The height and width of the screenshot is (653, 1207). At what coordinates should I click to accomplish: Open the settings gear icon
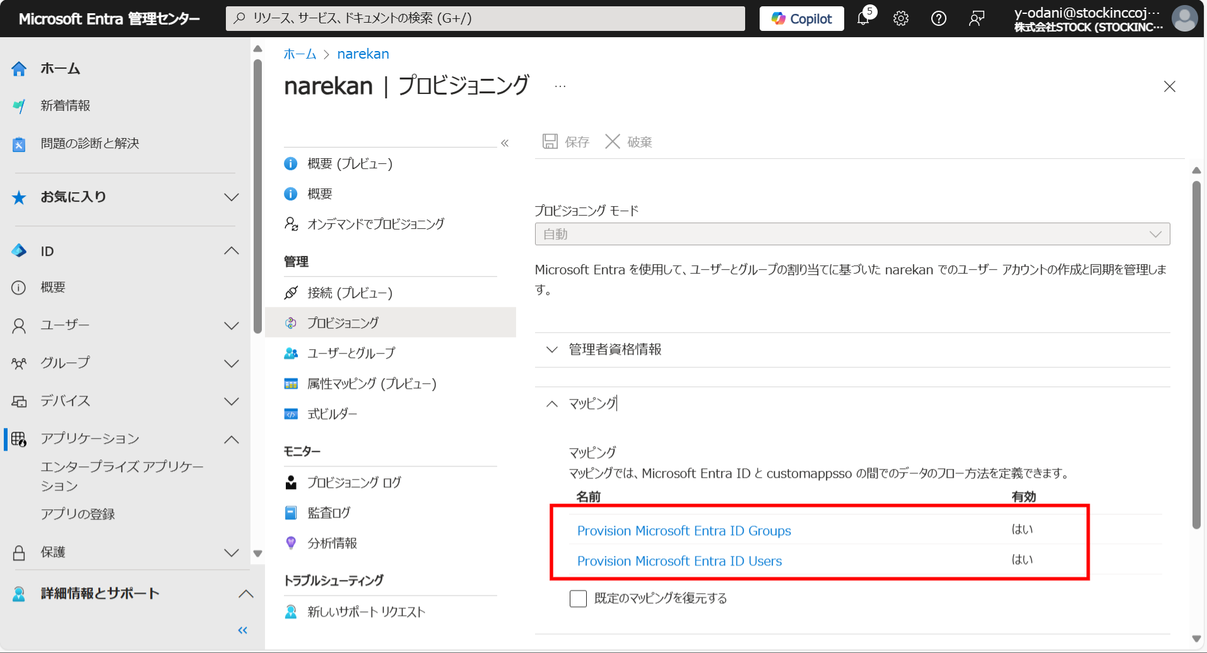coord(901,18)
